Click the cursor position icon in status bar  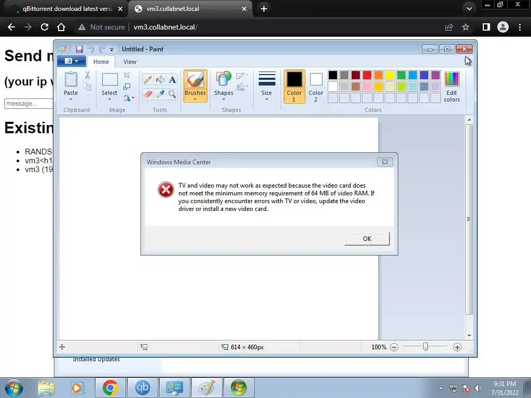[62, 347]
